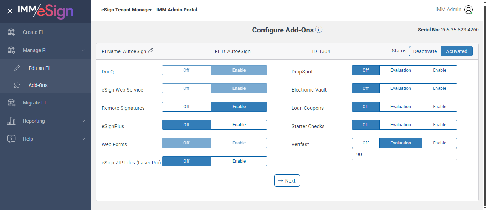Click the Deactivate status button
The image size is (487, 210).
coord(425,51)
